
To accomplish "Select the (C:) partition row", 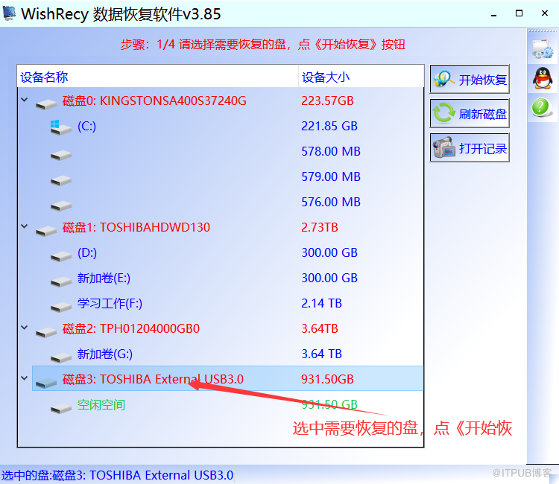I will 86,126.
